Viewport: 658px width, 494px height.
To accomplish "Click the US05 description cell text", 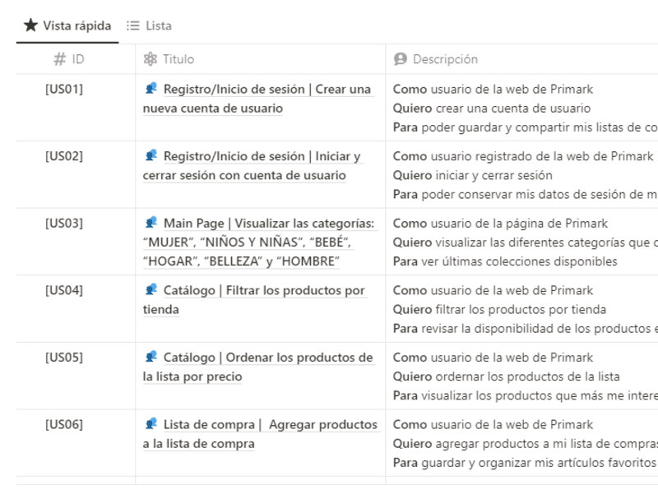I will click(521, 376).
